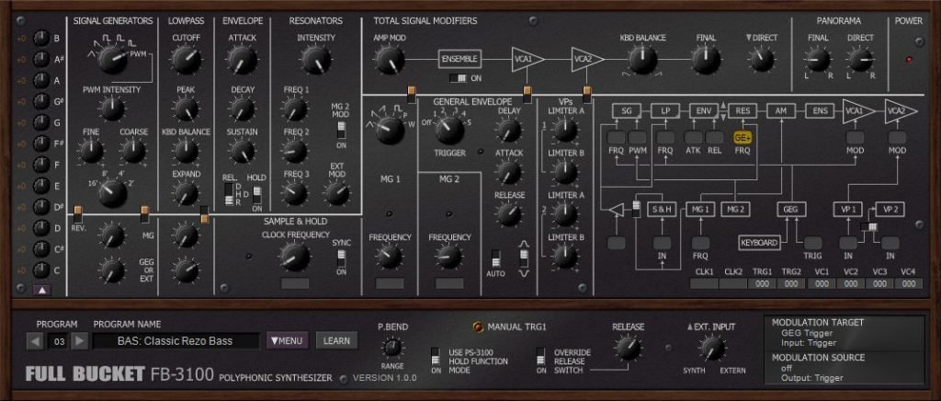The width and height of the screenshot is (941, 401).
Task: Move the slider below AMP MOD
Action: (x=412, y=94)
